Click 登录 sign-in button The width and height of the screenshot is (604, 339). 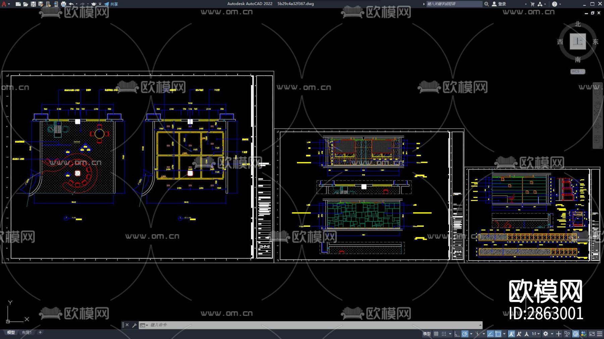click(499, 4)
